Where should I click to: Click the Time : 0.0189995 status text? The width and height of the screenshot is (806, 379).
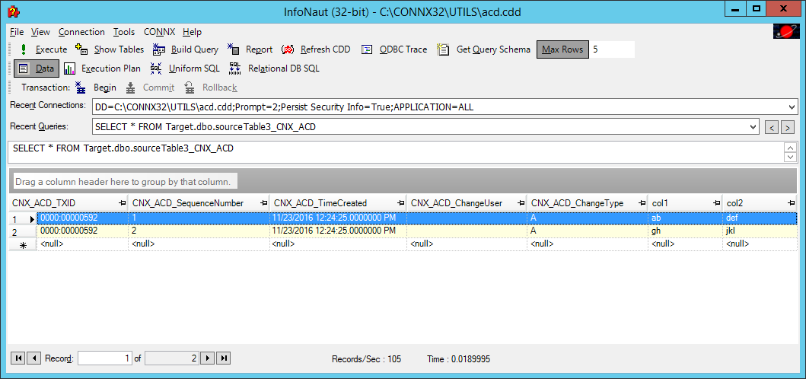click(458, 359)
